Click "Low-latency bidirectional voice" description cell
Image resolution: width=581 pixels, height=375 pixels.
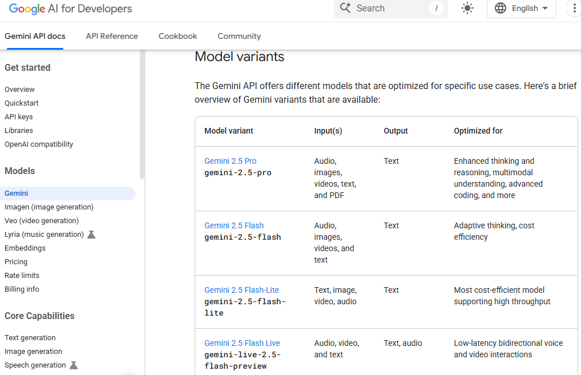coord(509,349)
